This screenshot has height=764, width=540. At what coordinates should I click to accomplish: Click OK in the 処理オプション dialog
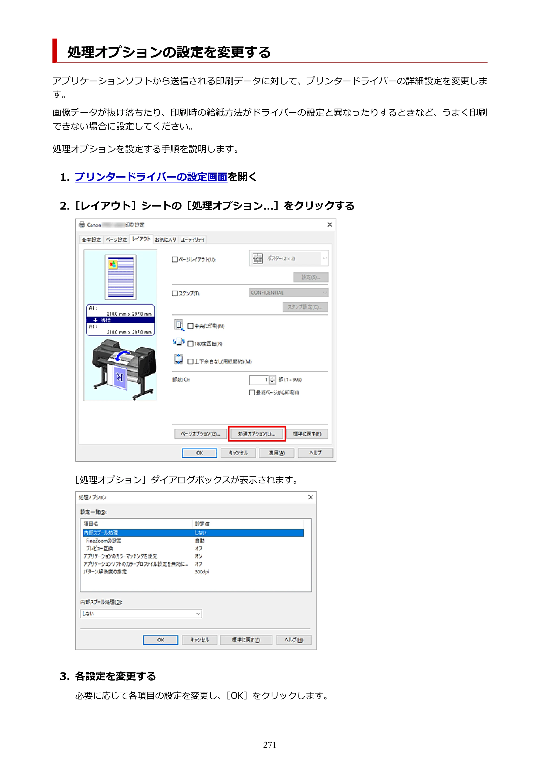pos(160,640)
